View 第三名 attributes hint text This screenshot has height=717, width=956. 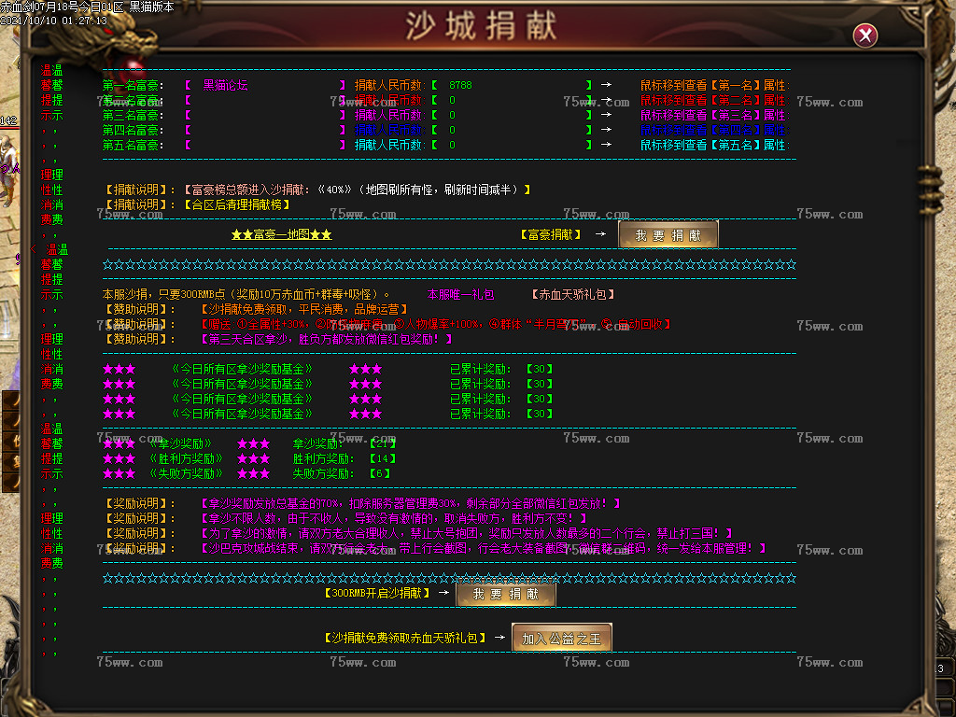[714, 115]
